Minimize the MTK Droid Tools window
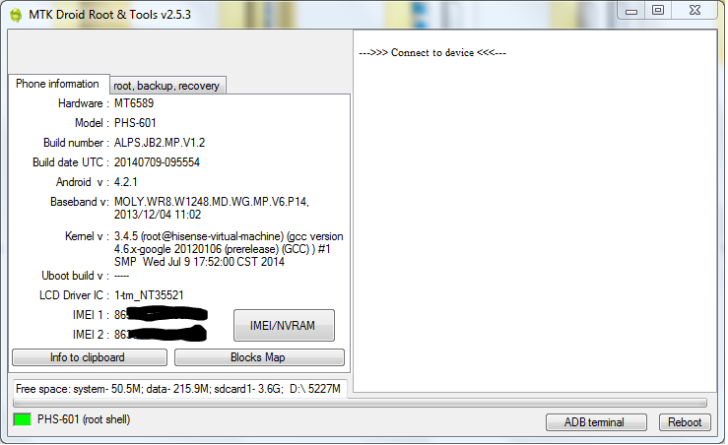This screenshot has width=728, height=445. tap(631, 11)
